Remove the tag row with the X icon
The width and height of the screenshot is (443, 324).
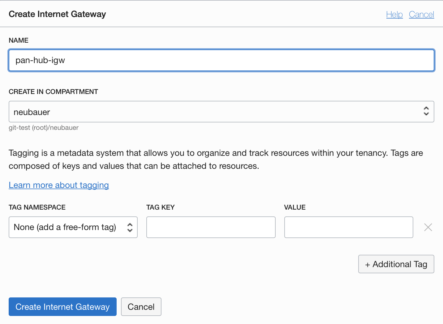pyautogui.click(x=428, y=227)
